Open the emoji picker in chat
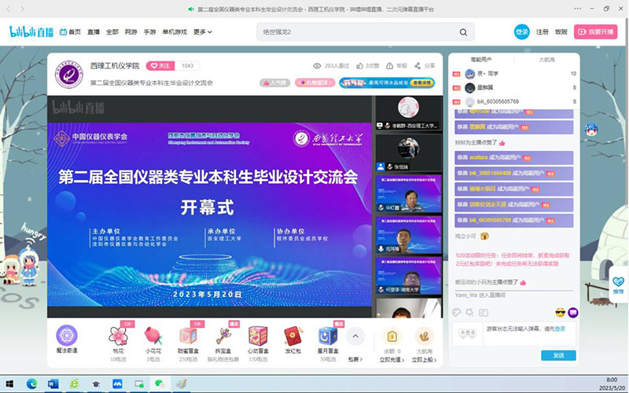Screen dimensions: 629x393 (x=561, y=313)
